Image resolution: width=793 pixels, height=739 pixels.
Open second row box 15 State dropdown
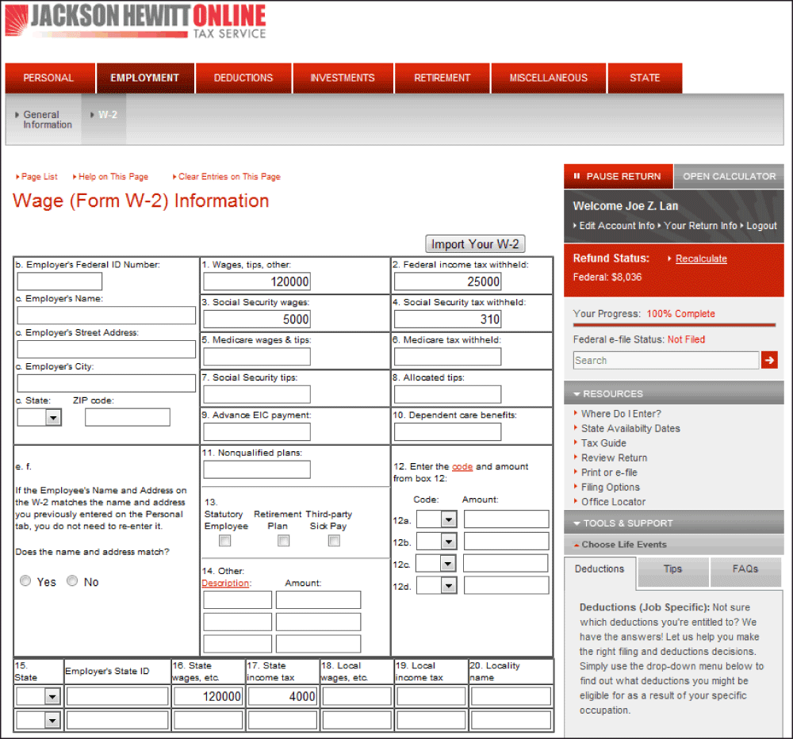coord(38,720)
